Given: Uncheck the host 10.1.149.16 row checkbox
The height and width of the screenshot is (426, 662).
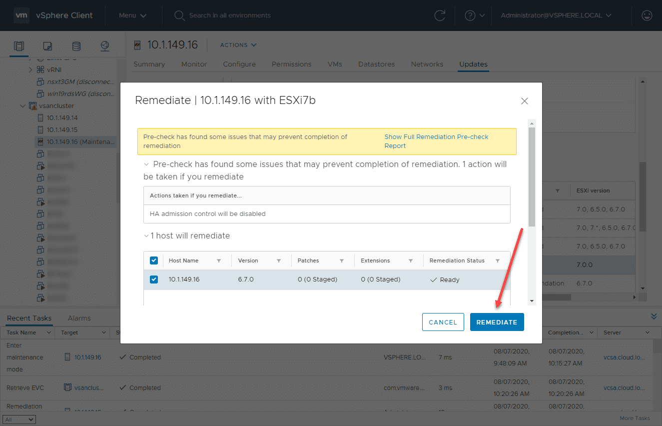Looking at the screenshot, I should click(154, 279).
